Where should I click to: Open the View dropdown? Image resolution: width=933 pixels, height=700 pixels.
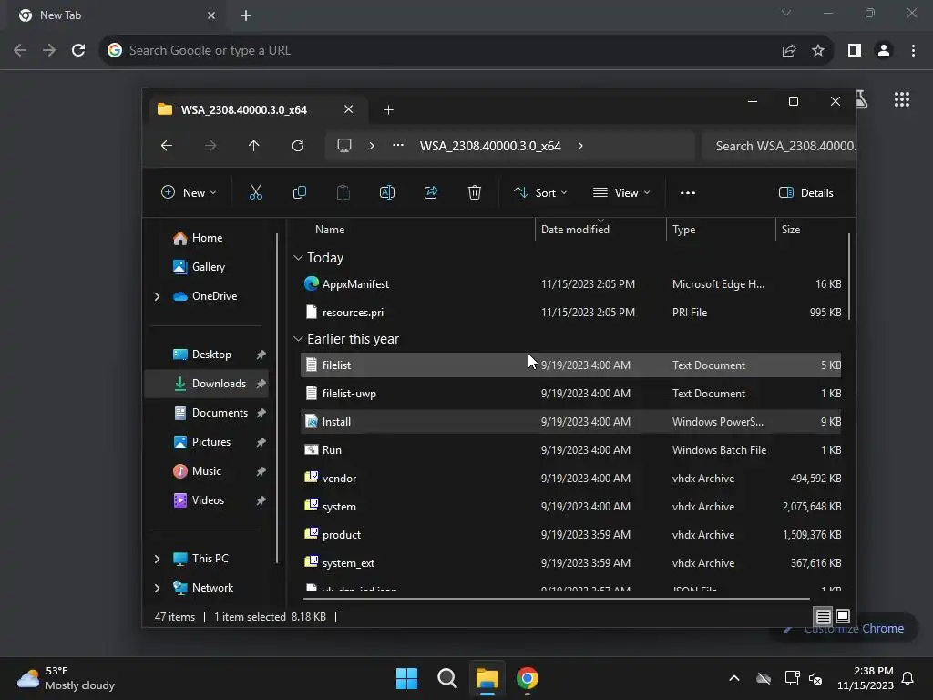[x=621, y=193]
